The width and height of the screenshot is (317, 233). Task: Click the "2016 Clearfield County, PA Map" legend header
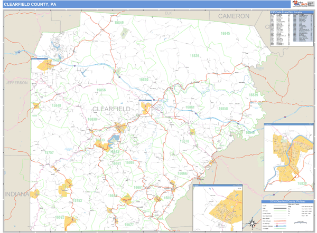(x=287, y=201)
